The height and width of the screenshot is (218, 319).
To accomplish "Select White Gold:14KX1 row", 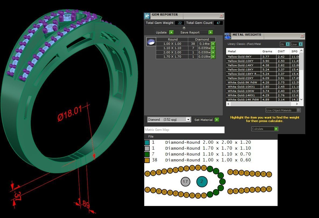I will (263, 95).
